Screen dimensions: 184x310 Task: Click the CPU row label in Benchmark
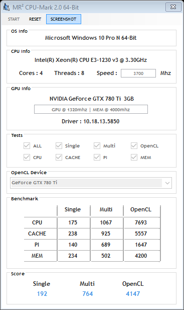point(37,222)
